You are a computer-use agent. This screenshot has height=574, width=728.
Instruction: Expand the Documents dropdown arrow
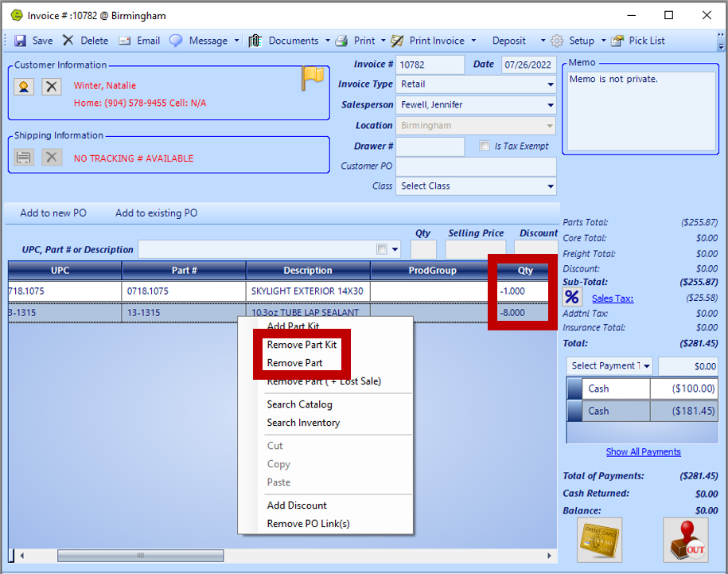point(328,41)
